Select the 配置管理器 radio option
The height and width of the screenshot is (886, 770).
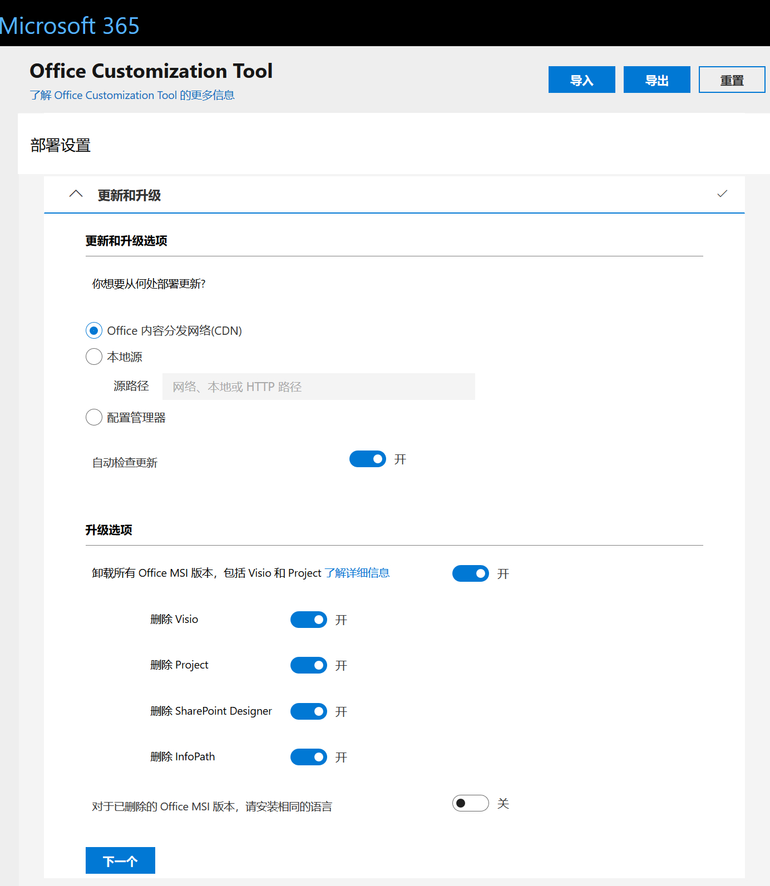pyautogui.click(x=94, y=417)
